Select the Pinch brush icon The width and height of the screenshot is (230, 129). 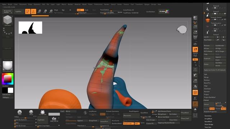click(x=31, y=113)
